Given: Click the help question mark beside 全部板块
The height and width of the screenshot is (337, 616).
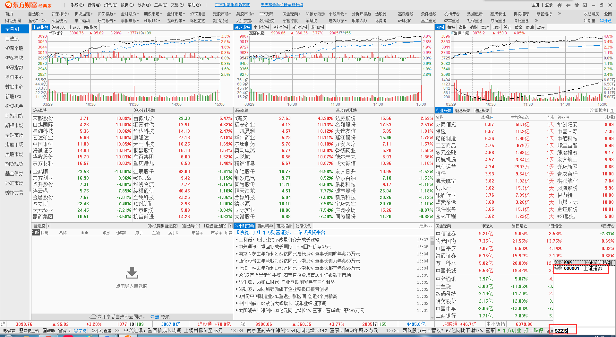Looking at the screenshot, I should (612, 110).
